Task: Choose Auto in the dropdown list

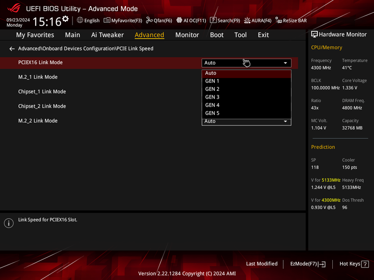Action: coord(246,73)
